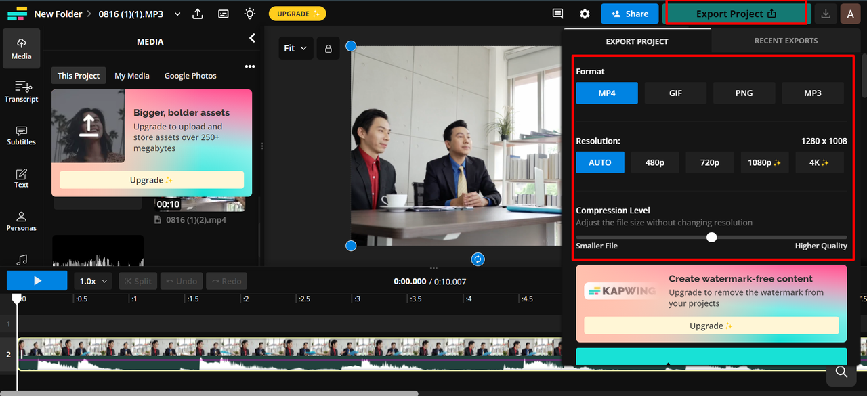Click the Export Project button

coord(736,14)
